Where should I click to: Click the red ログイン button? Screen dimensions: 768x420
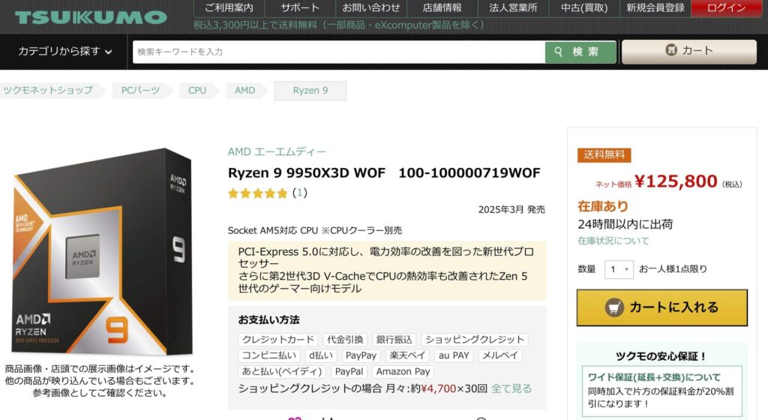click(x=726, y=8)
